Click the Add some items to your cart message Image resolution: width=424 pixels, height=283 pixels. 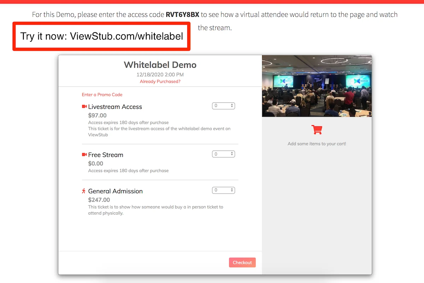click(317, 144)
